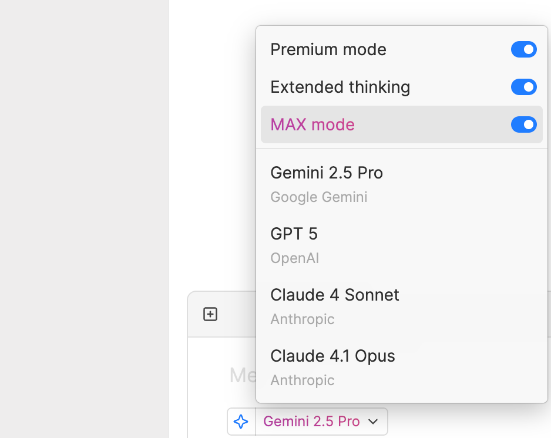Click the "Premium mode" label text
The width and height of the screenshot is (551, 438).
tap(328, 49)
